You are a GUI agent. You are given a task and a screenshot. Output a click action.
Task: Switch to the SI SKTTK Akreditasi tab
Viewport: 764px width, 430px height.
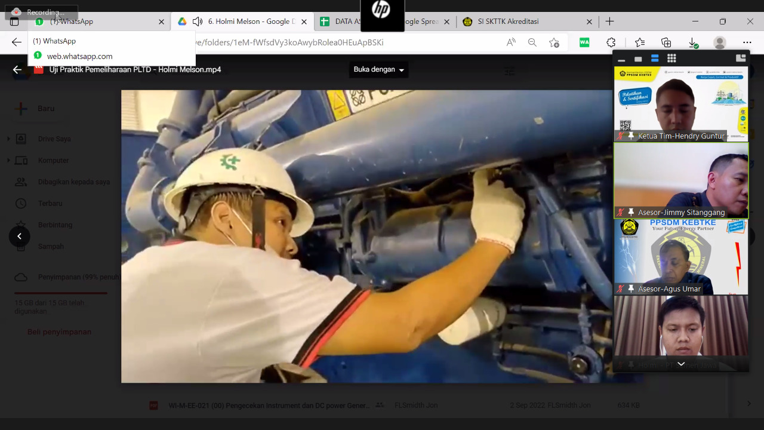tap(527, 21)
